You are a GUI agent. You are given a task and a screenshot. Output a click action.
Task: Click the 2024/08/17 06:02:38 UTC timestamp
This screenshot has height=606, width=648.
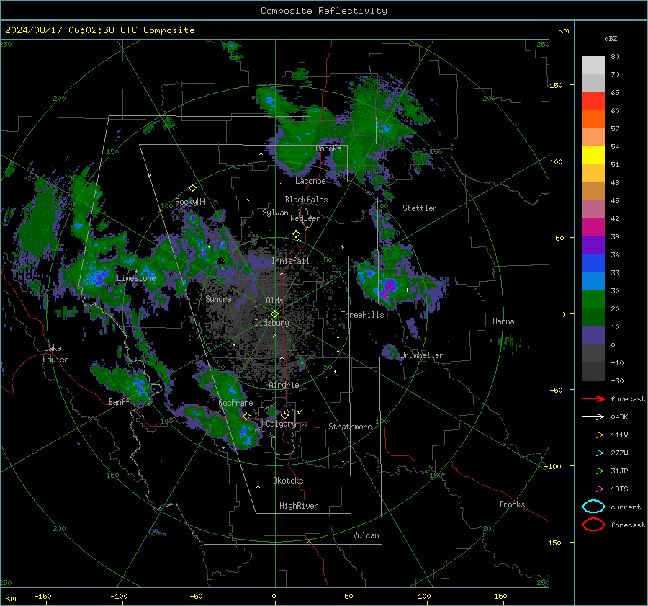(99, 30)
